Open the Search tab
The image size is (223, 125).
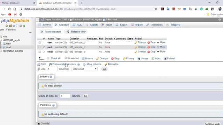point(92,25)
